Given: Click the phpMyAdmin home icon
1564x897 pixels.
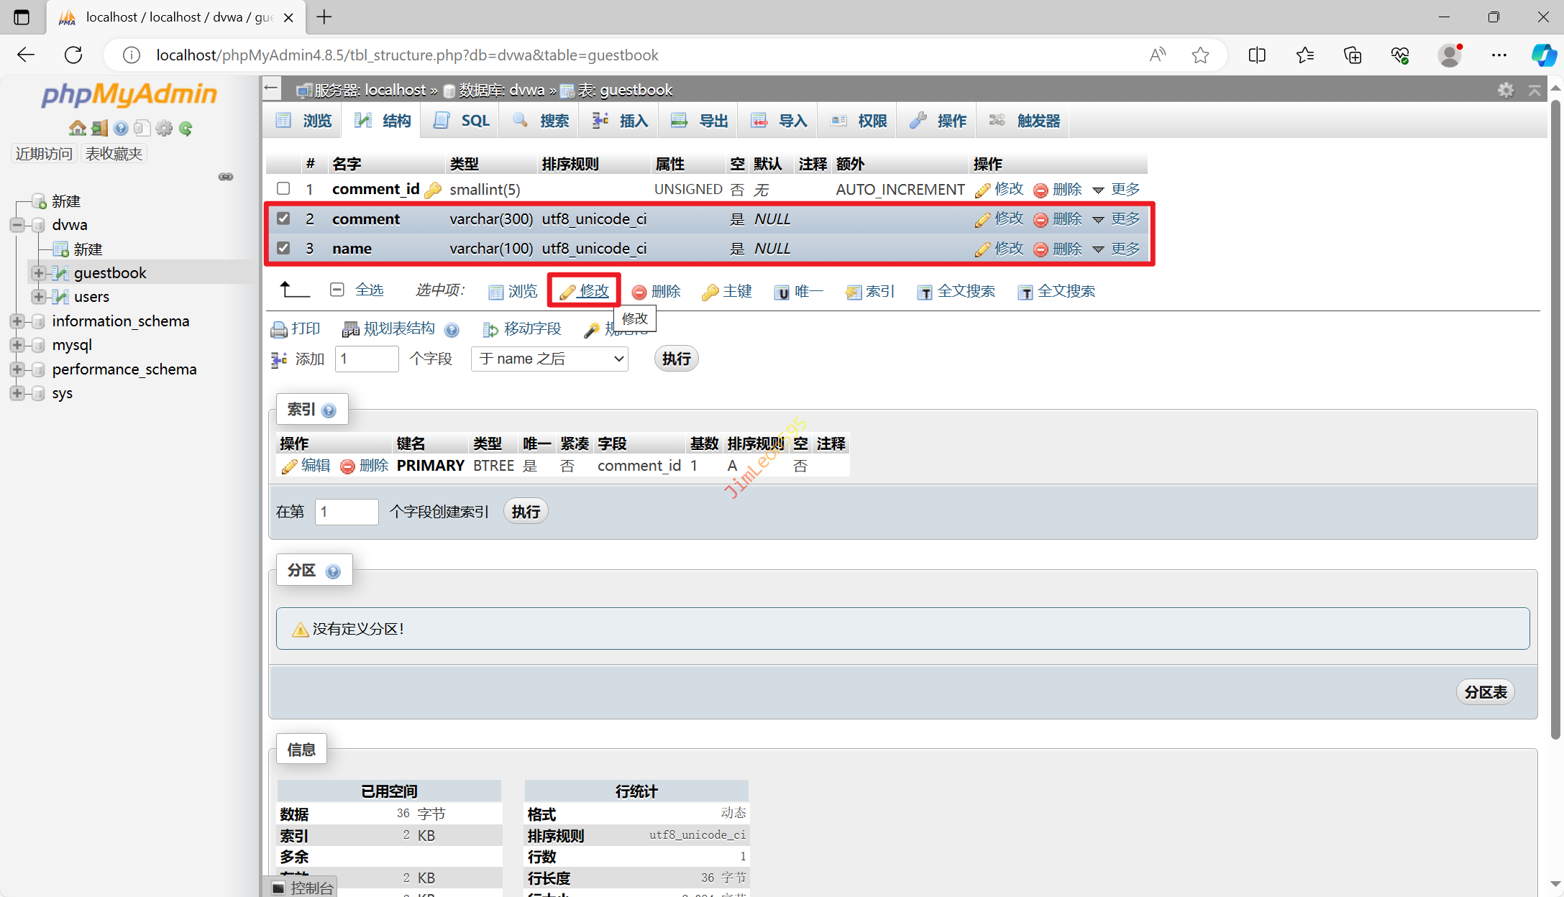Looking at the screenshot, I should 77,128.
